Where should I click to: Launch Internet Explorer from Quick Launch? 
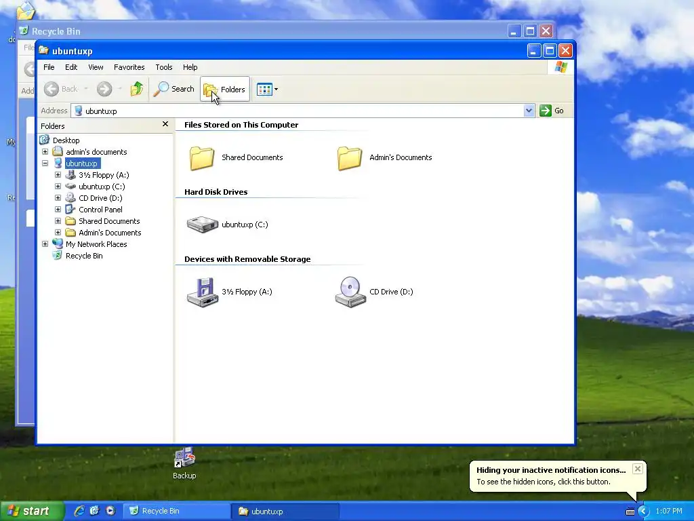point(79,511)
